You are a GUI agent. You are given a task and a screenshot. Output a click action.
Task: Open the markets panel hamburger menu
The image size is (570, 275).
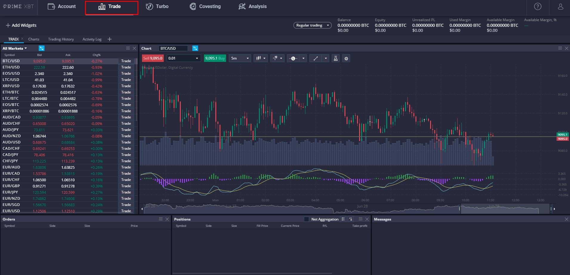(x=128, y=48)
